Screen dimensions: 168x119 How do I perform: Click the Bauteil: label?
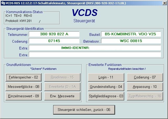click(95, 35)
